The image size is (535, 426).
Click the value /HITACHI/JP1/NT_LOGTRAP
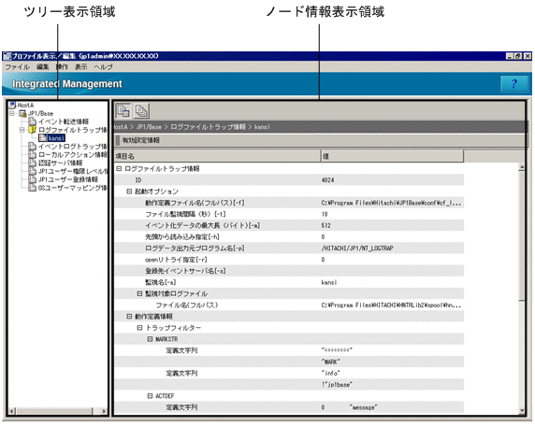pos(357,248)
